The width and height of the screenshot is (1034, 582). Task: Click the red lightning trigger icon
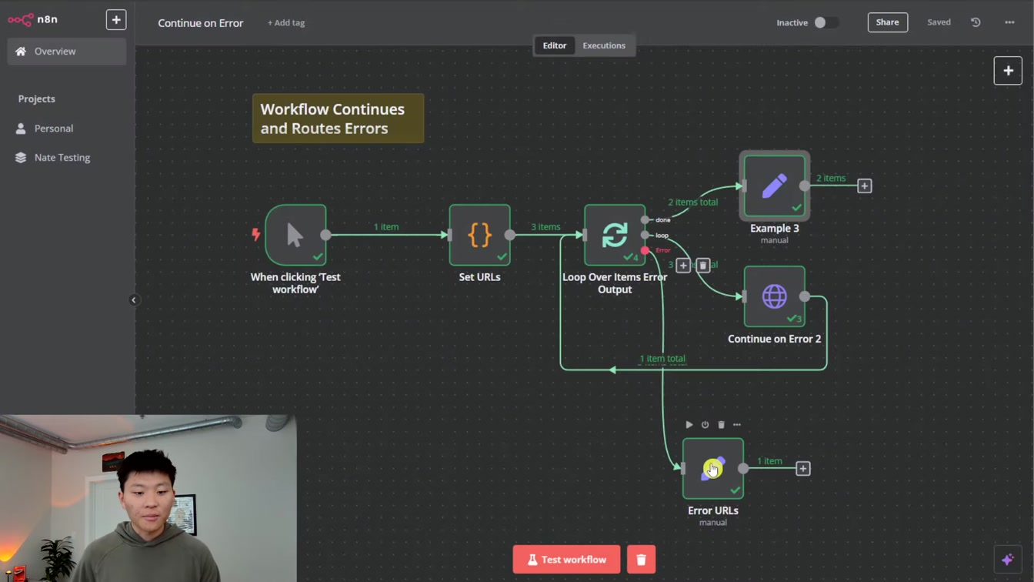(x=256, y=234)
